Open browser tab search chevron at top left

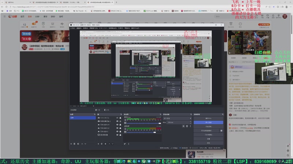pyautogui.click(x=2, y=2)
